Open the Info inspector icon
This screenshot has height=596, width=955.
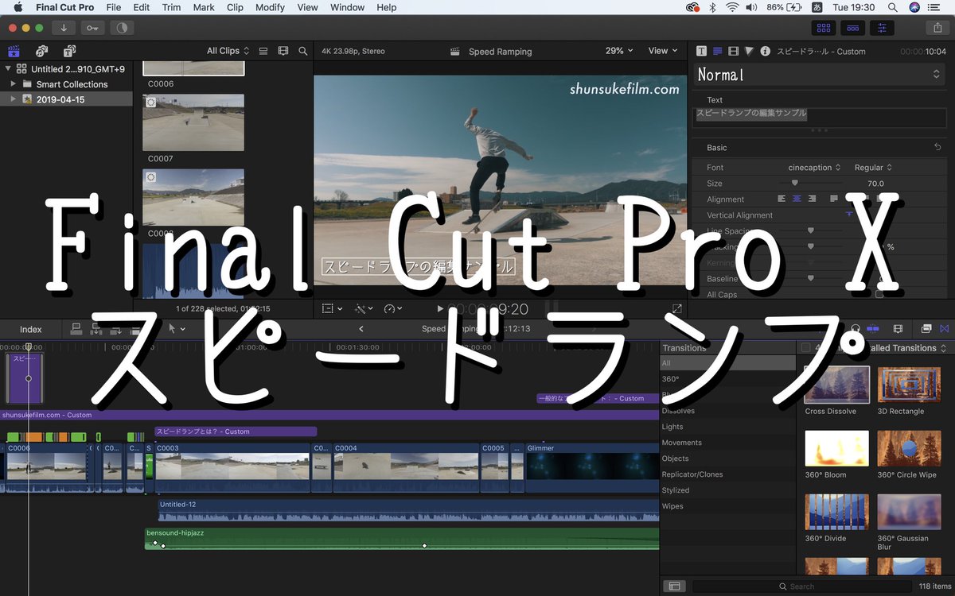[x=765, y=51]
